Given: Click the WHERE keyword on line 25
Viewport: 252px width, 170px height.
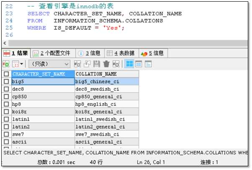Looking at the screenshot, I should point(37,28).
